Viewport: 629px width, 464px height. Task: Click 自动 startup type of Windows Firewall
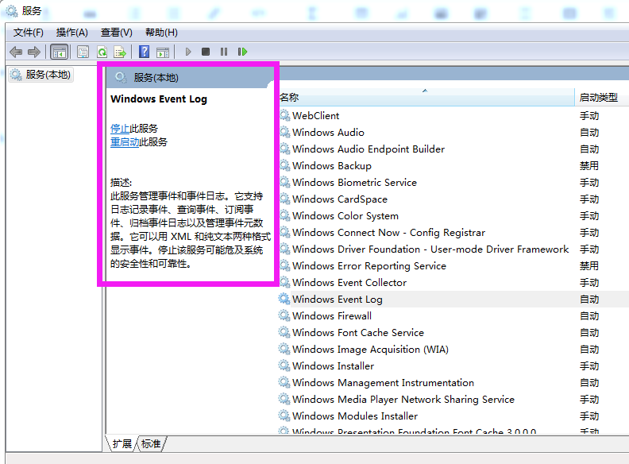(589, 316)
